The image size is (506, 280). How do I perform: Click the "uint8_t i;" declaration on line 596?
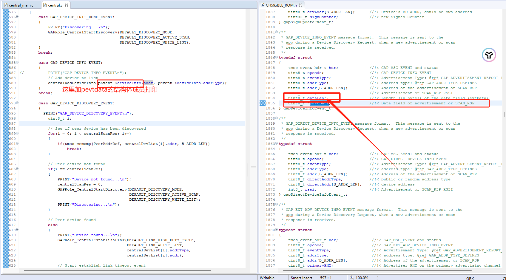click(60, 118)
